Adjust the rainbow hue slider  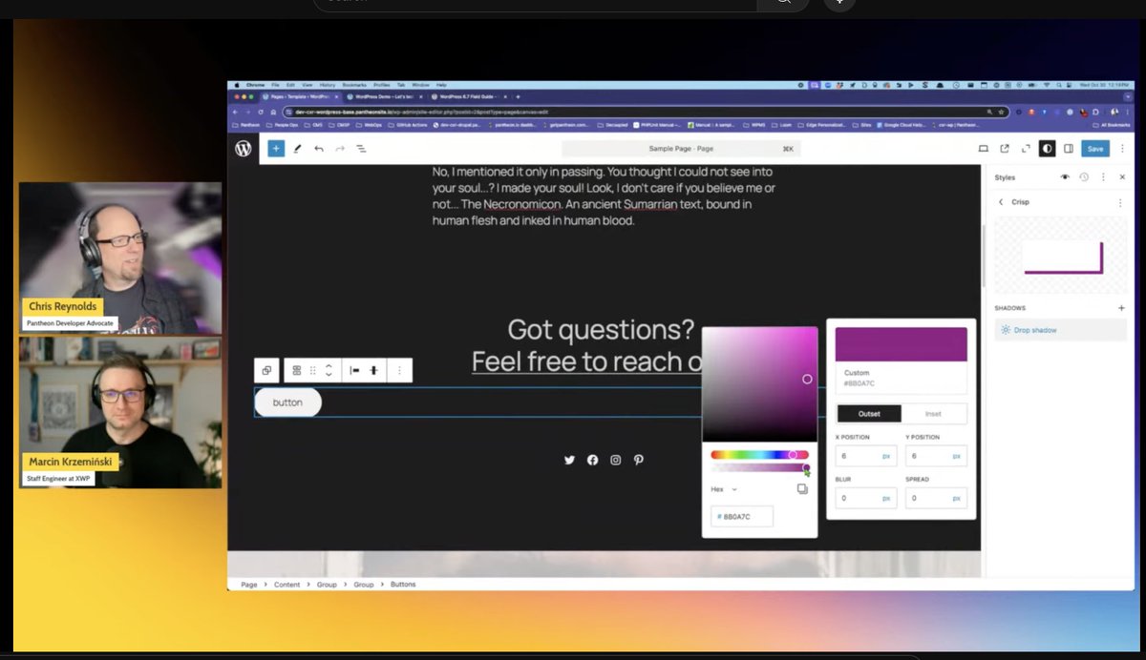760,455
